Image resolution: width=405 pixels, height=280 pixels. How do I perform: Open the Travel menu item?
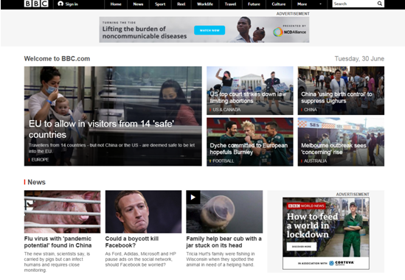pos(230,4)
